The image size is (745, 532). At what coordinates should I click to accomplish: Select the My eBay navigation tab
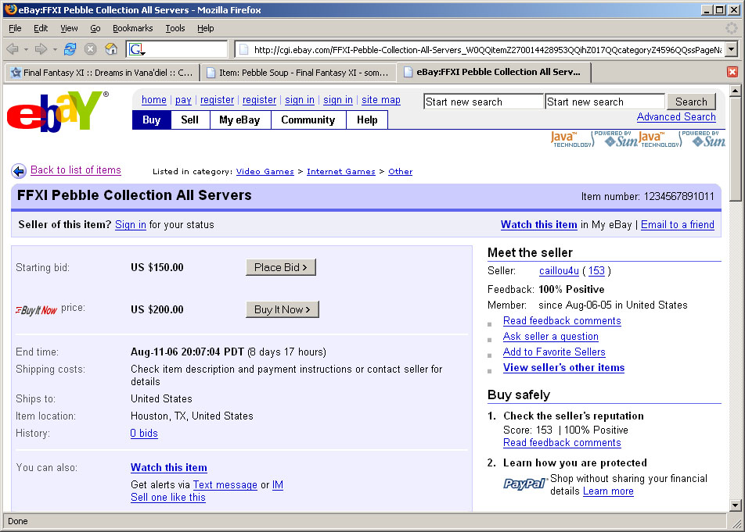click(x=237, y=120)
